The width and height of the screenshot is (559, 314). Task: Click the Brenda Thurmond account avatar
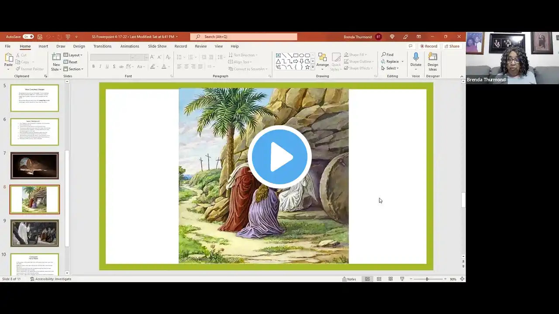click(378, 37)
